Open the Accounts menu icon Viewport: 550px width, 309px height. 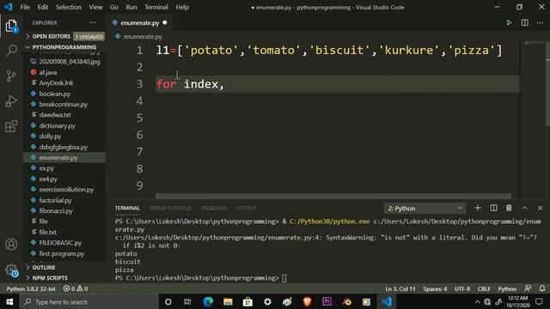pyautogui.click(x=11, y=244)
